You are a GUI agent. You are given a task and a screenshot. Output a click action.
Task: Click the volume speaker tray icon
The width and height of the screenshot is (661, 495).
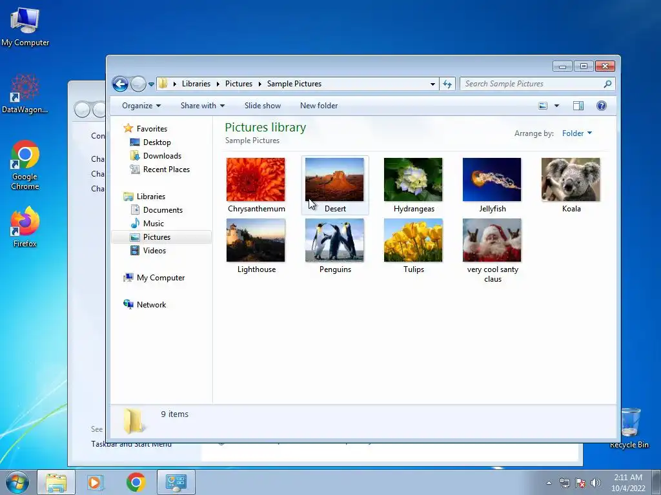click(x=596, y=483)
